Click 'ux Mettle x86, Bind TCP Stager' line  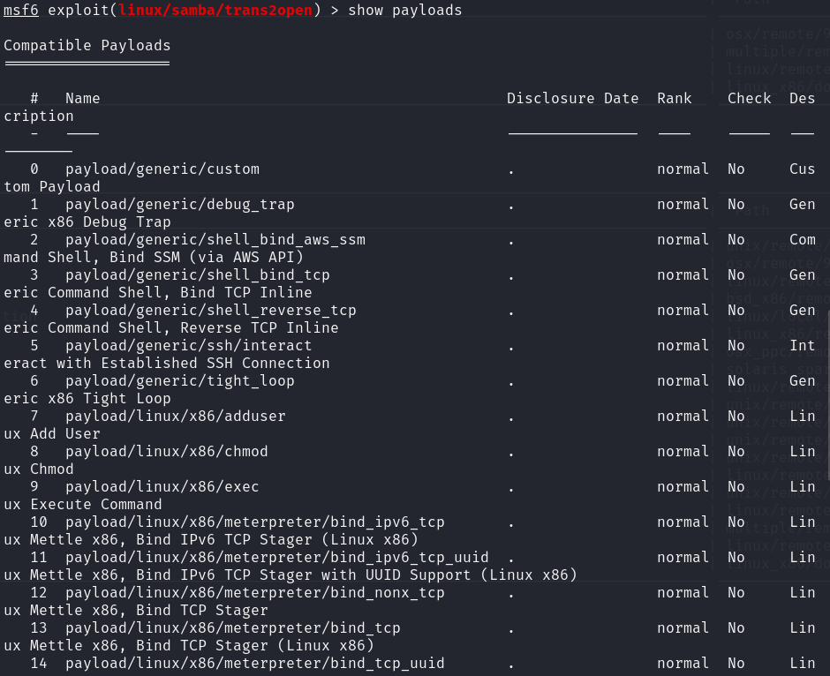pos(135,611)
